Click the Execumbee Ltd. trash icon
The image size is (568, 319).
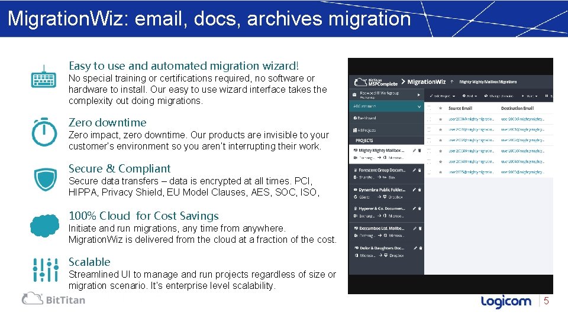(420, 229)
